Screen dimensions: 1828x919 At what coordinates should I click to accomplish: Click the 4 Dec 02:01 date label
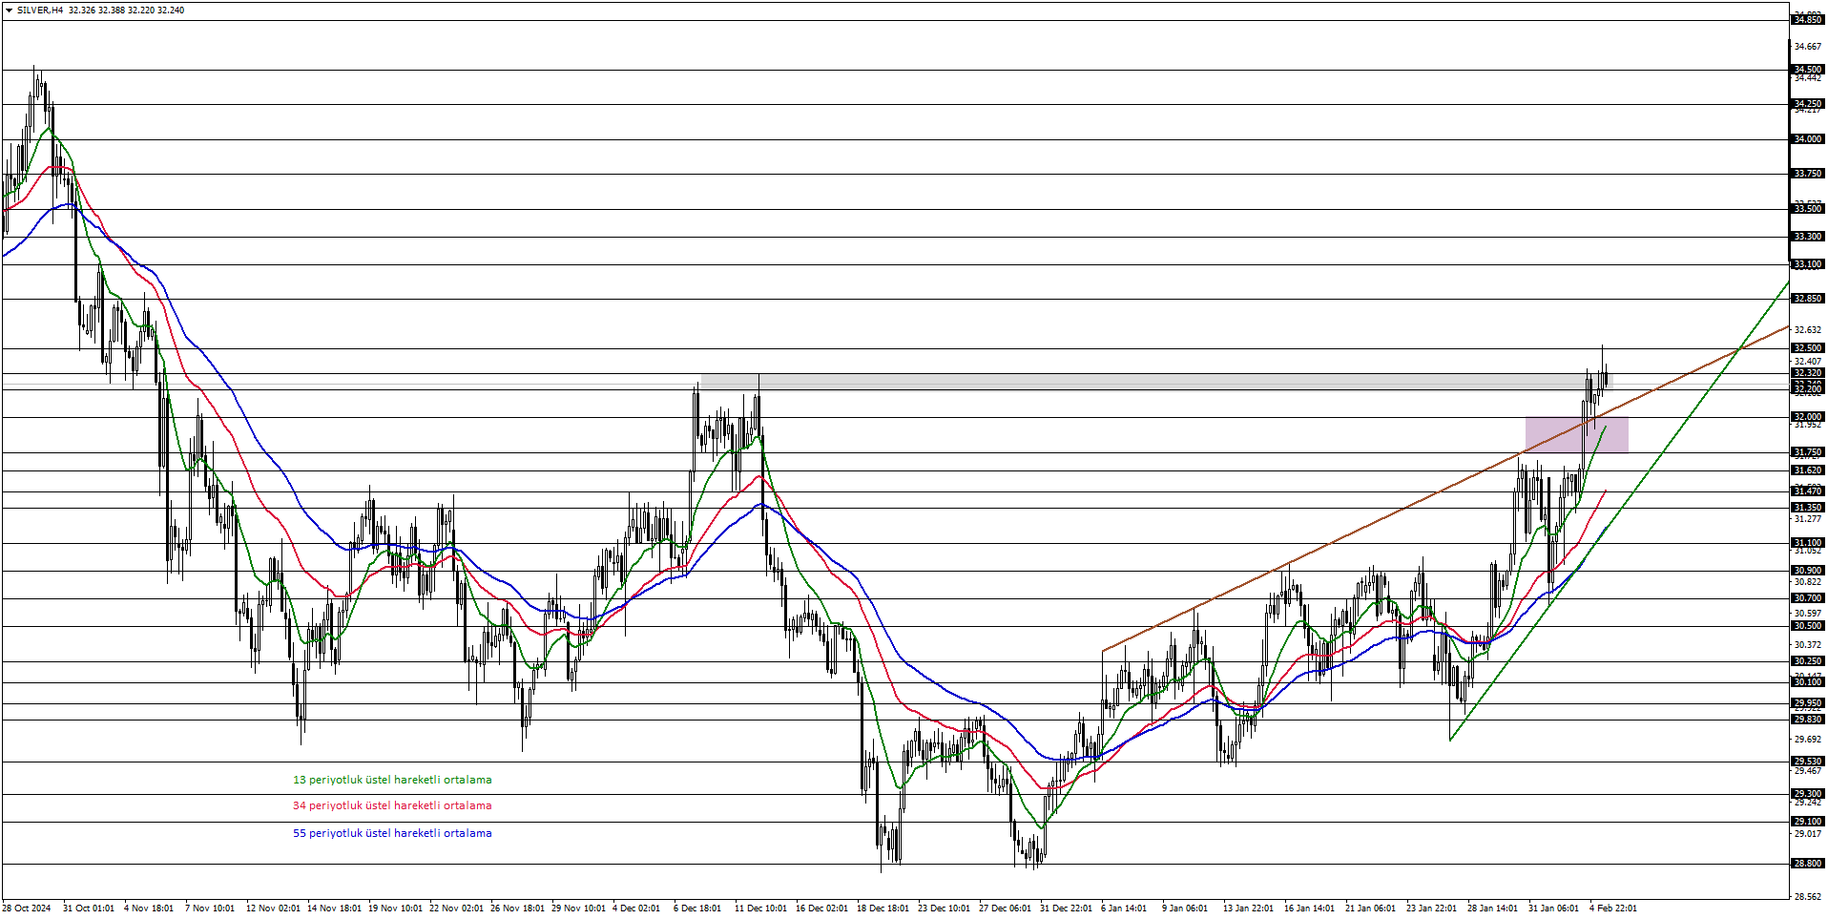tap(636, 909)
